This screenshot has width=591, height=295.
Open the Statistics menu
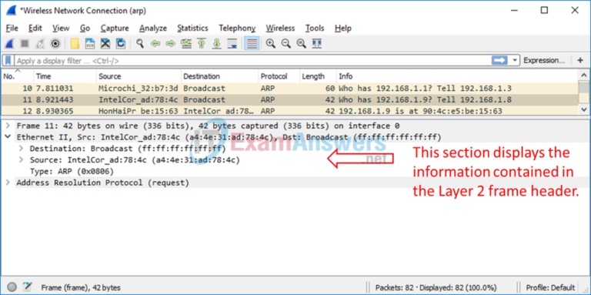[x=192, y=28]
